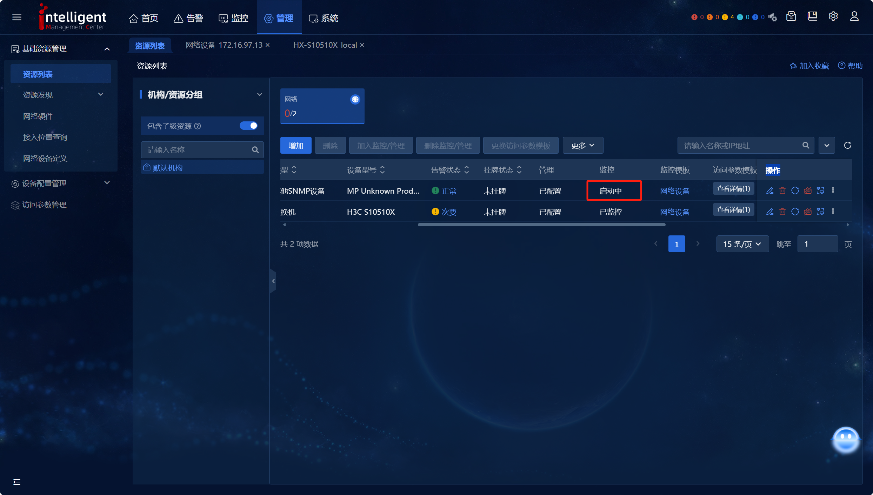
Task: Click the horizontal table scrollbar
Action: [x=541, y=225]
